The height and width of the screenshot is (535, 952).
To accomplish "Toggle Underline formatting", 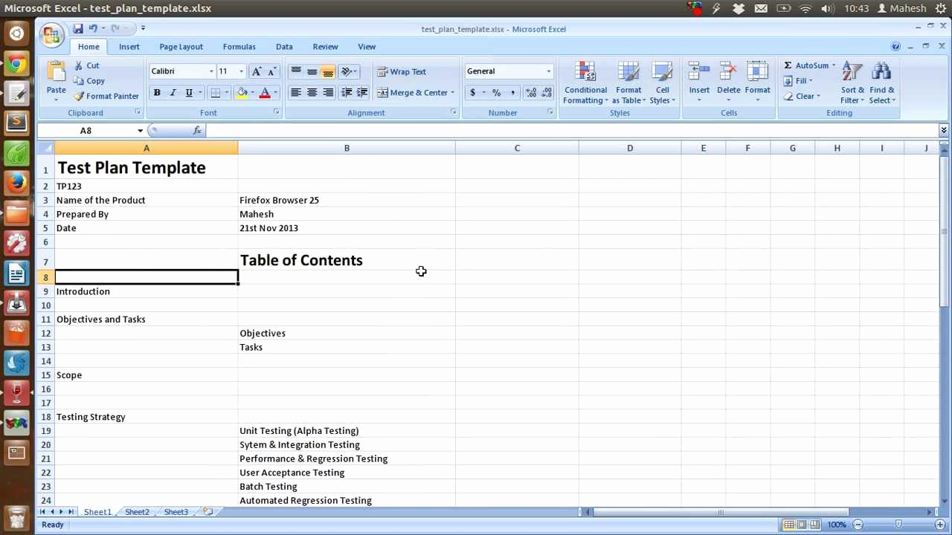I will point(189,93).
